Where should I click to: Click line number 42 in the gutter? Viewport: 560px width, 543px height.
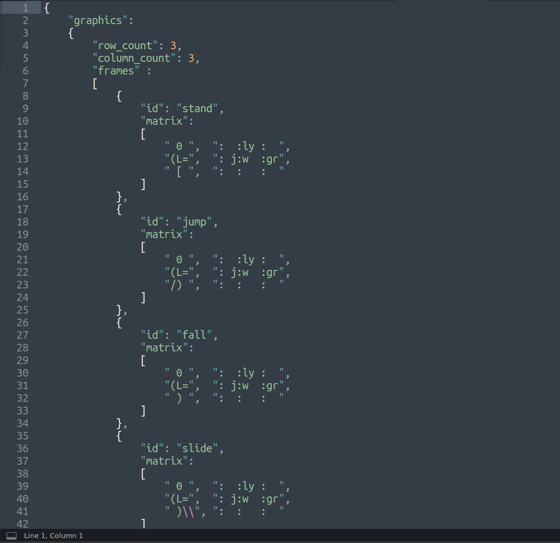(x=22, y=524)
